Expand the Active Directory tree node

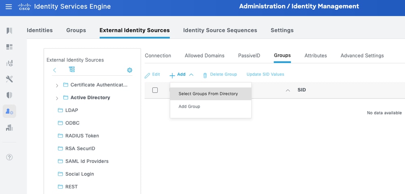coord(57,98)
